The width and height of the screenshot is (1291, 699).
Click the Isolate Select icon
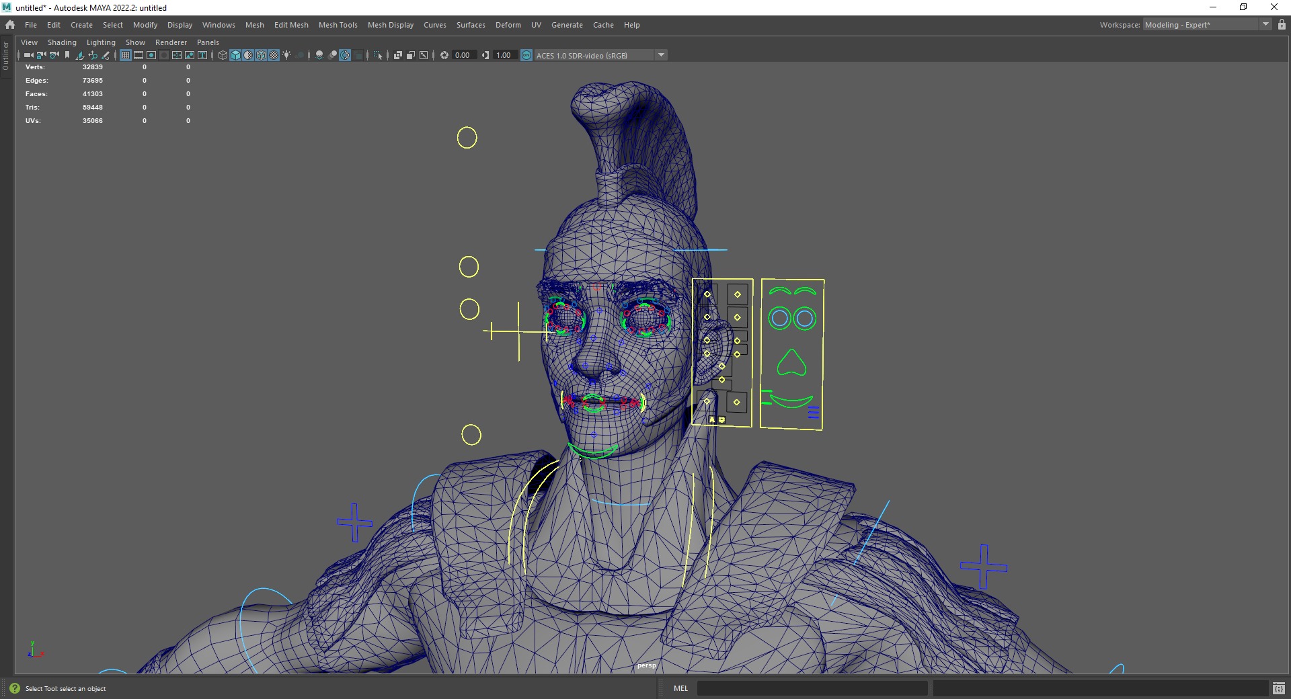(378, 55)
